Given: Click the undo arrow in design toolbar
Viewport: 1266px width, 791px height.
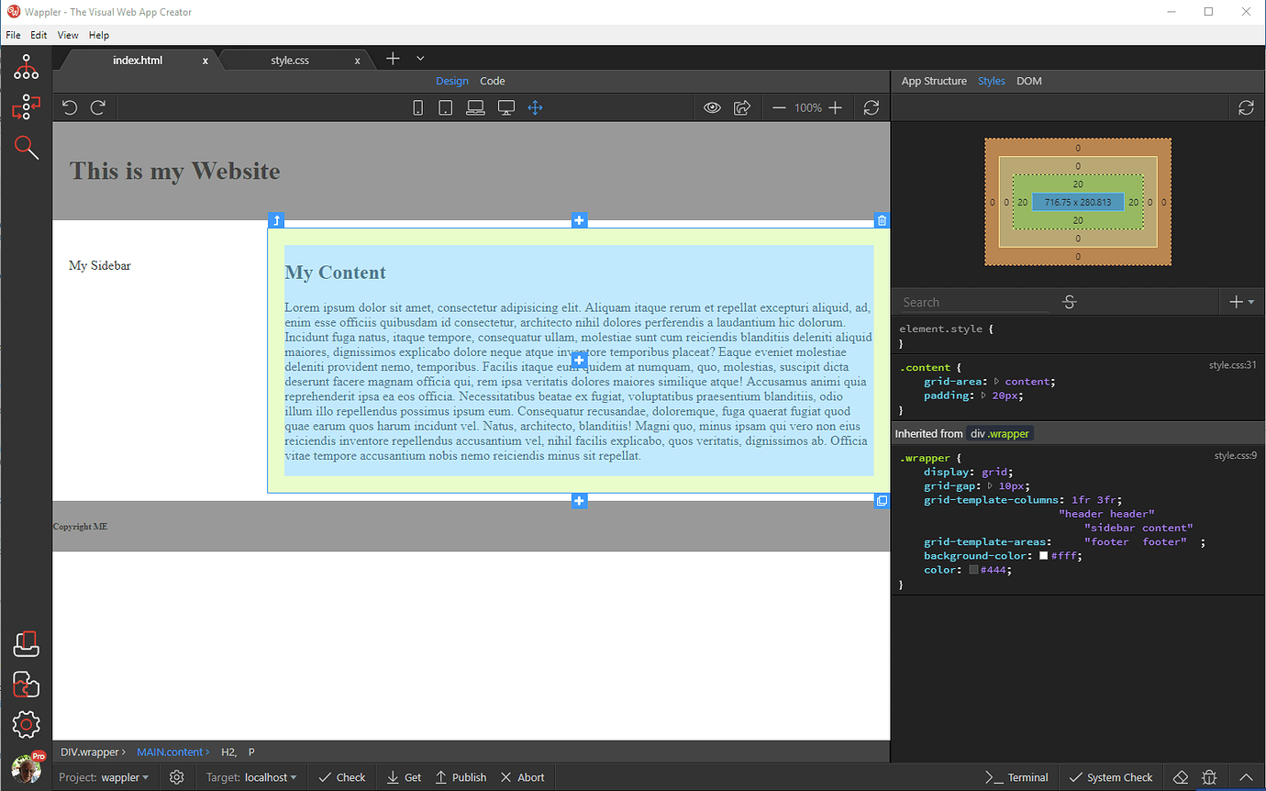Looking at the screenshot, I should click(x=70, y=107).
